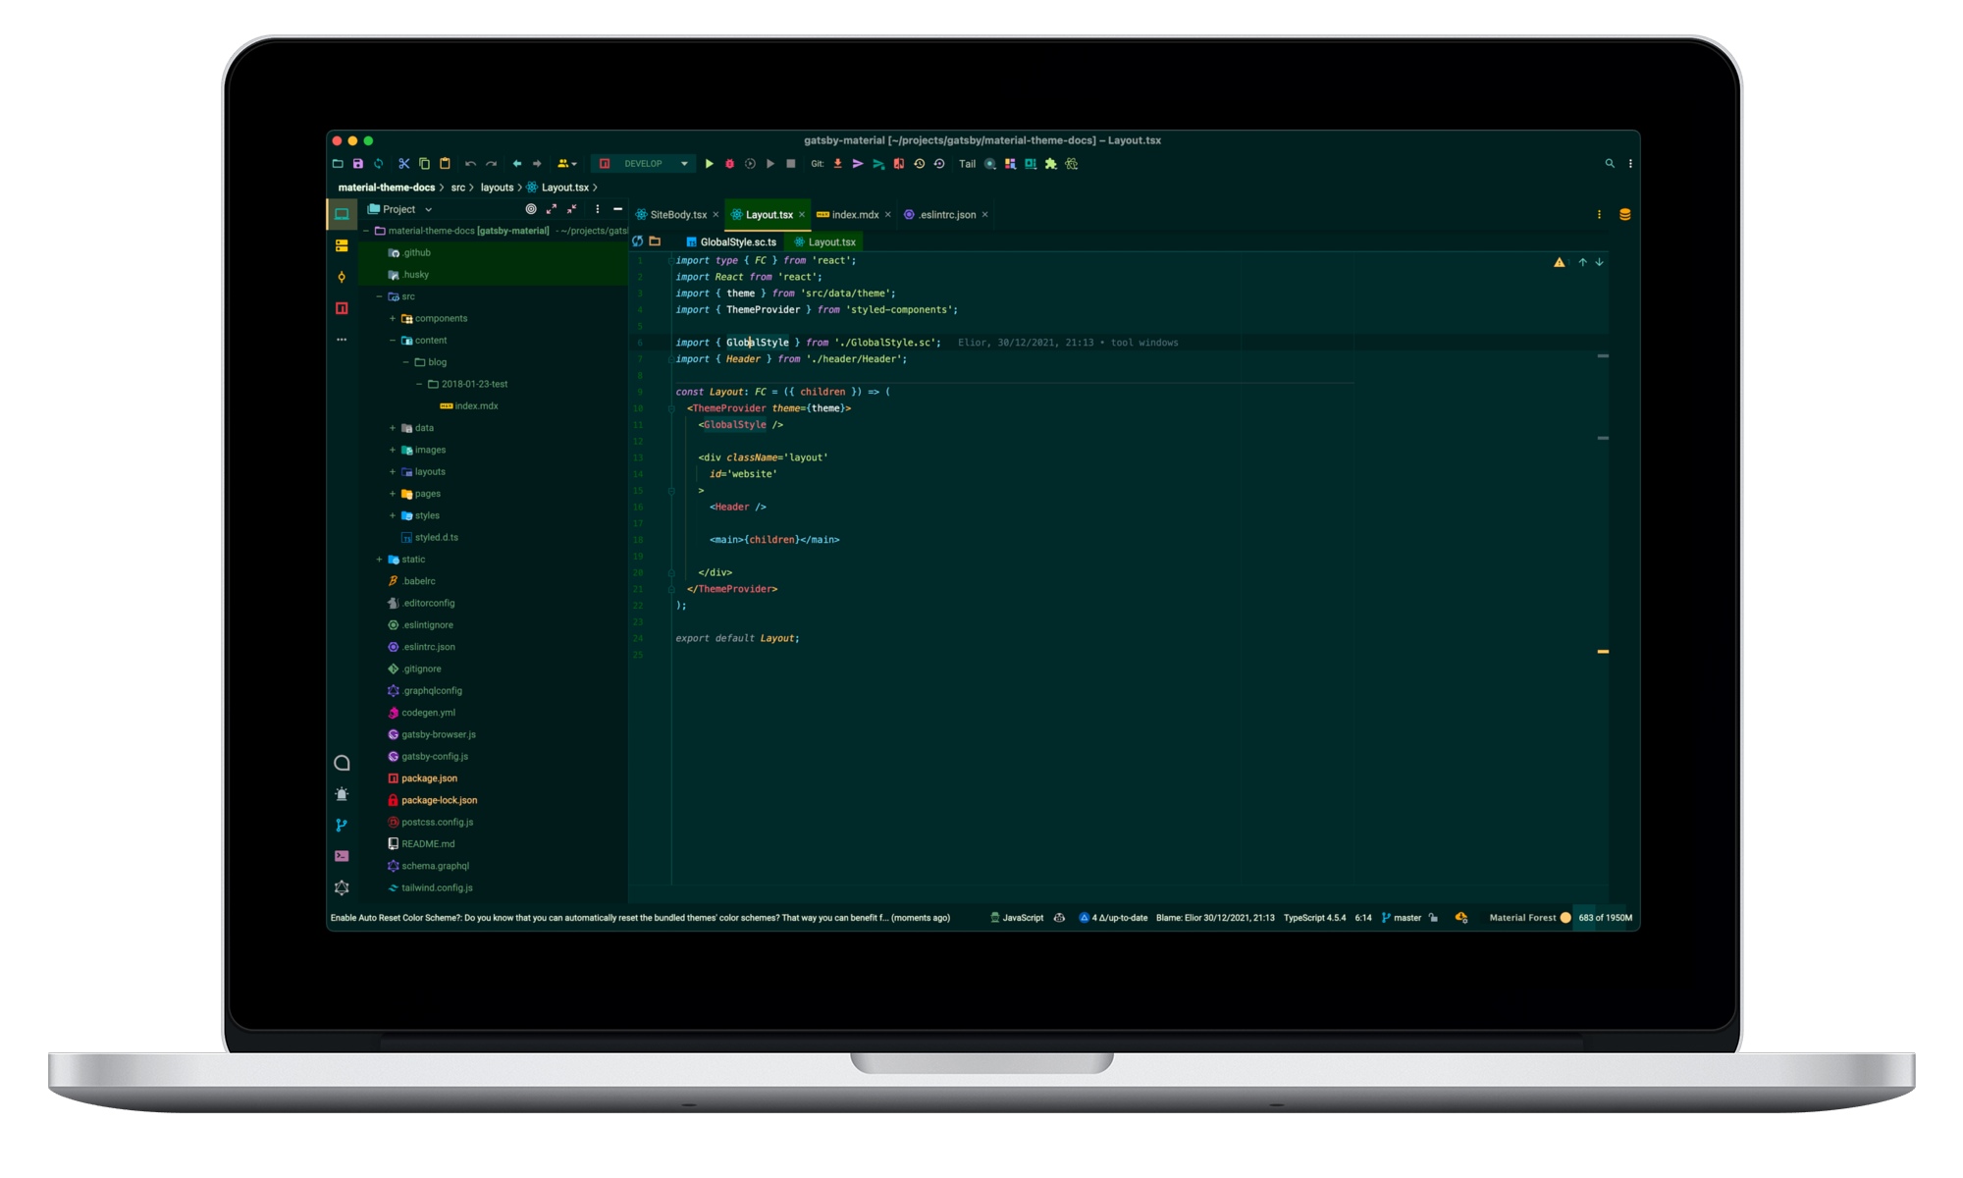The height and width of the screenshot is (1178, 1963).
Task: Click Git Show History clock icon
Action: (x=919, y=164)
